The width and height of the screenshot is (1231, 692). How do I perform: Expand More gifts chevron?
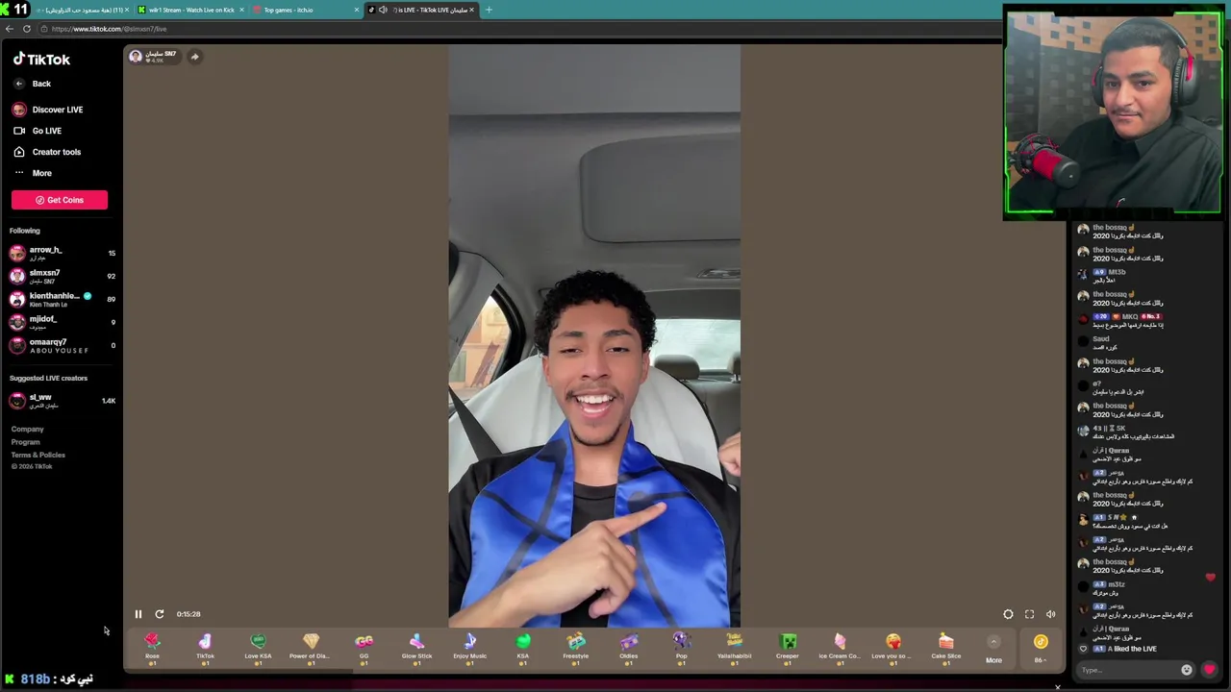993,642
